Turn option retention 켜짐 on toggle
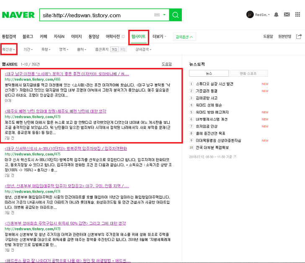 (122, 49)
